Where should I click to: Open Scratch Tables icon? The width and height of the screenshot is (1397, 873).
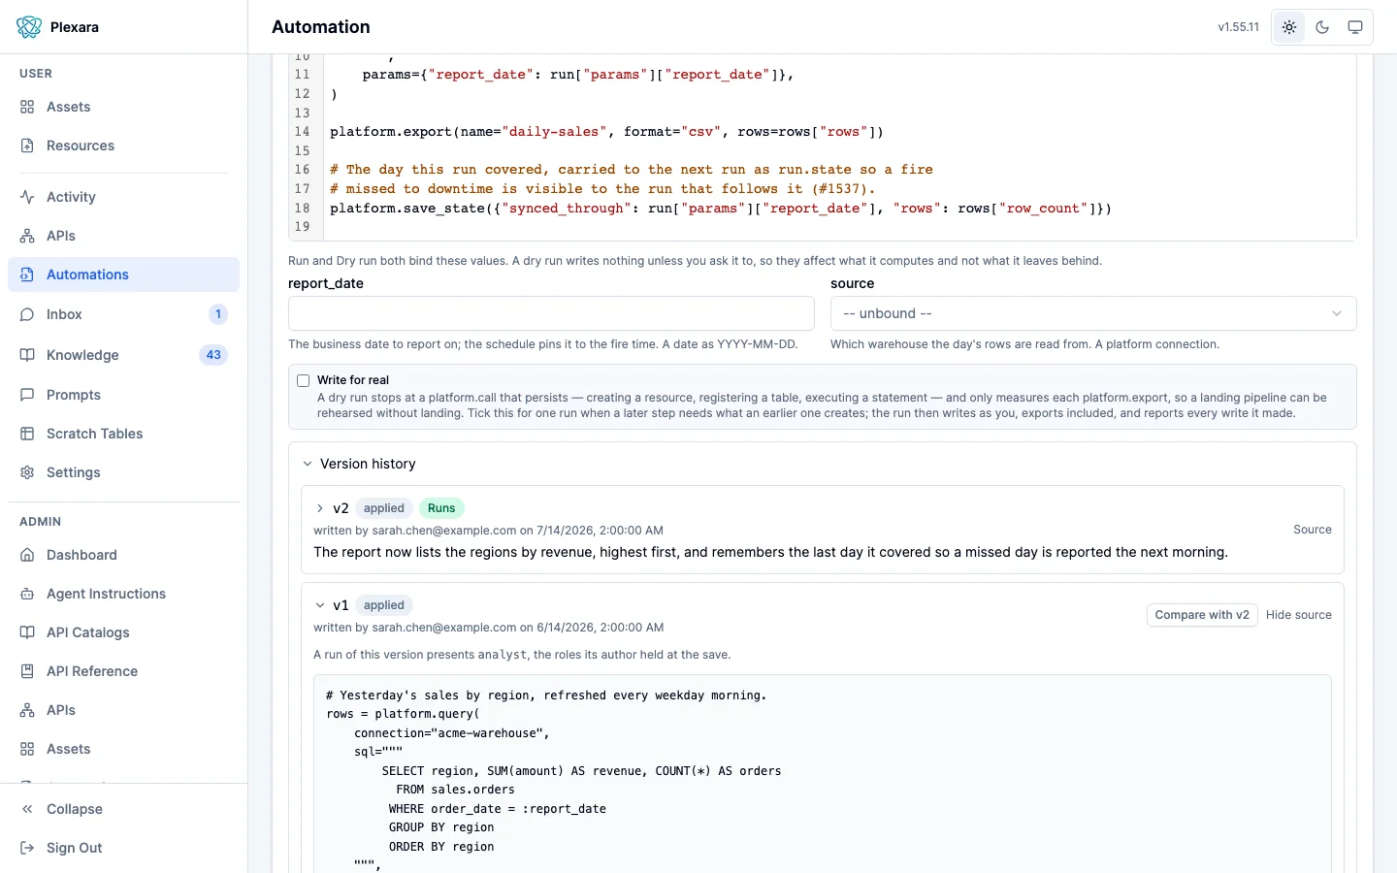(x=27, y=434)
